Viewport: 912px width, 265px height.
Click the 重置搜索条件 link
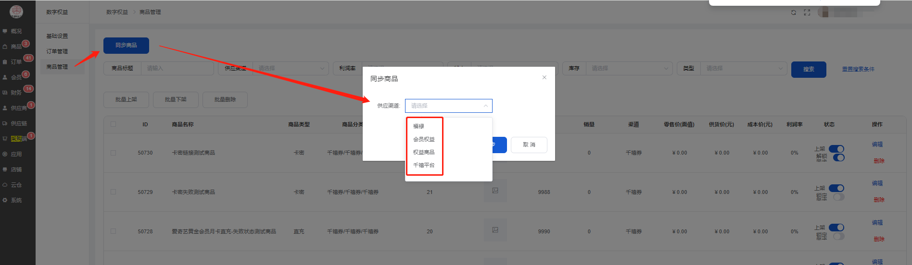858,69
